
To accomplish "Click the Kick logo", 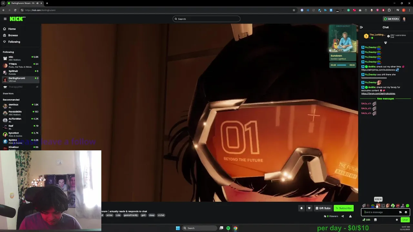I will pyautogui.click(x=17, y=19).
